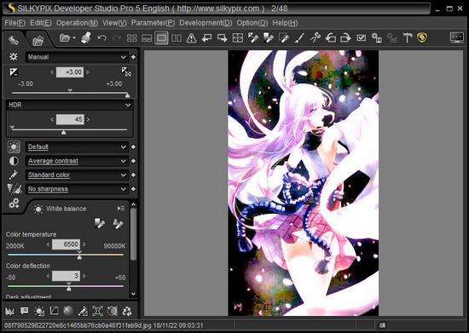Select the spotting brush tool icon
The height and width of the screenshot is (333, 469).
[x=299, y=38]
